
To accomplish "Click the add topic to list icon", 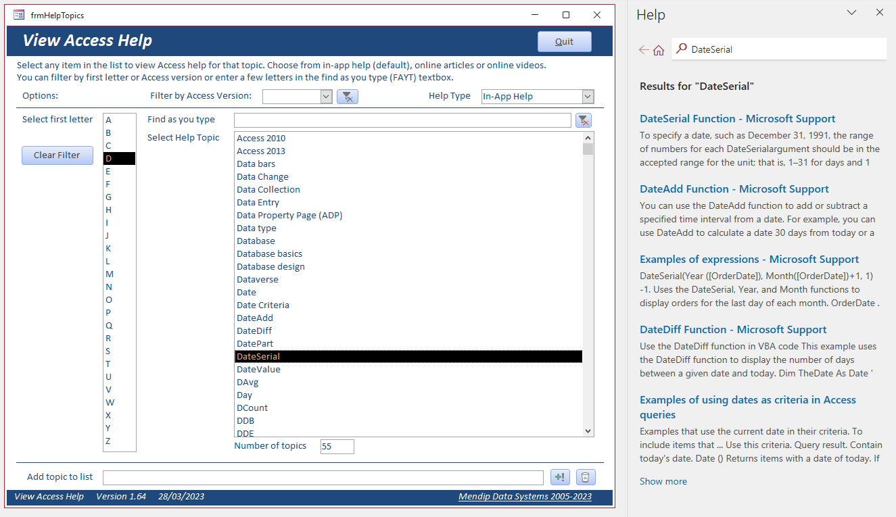I will pos(561,477).
